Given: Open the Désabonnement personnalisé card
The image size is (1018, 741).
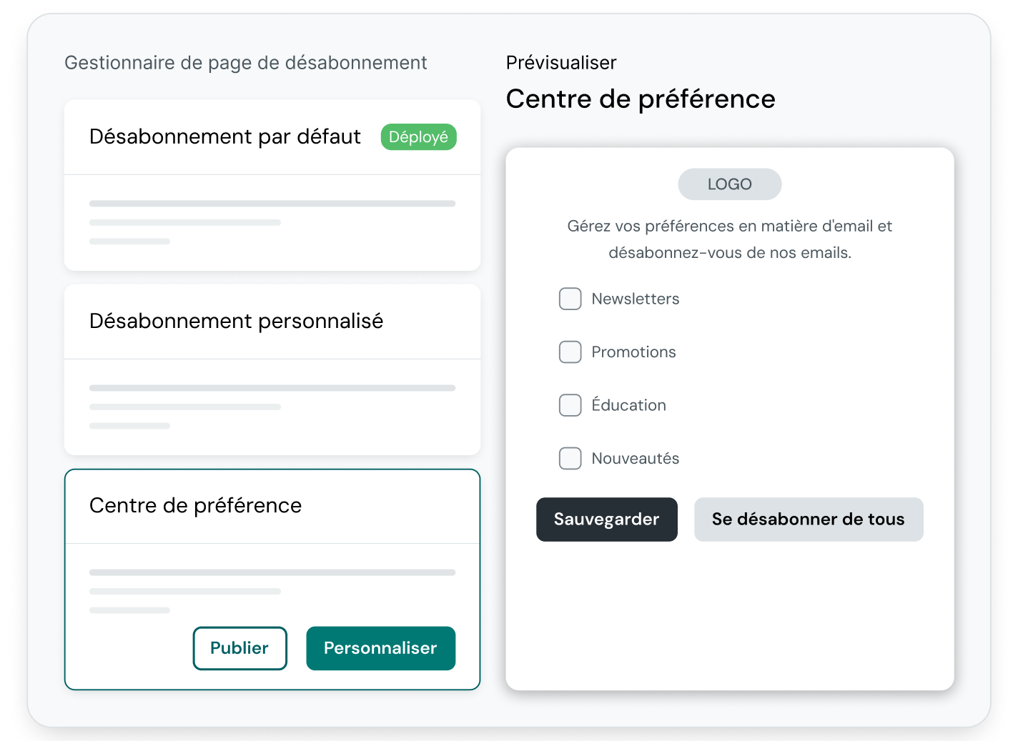Looking at the screenshot, I should [272, 369].
